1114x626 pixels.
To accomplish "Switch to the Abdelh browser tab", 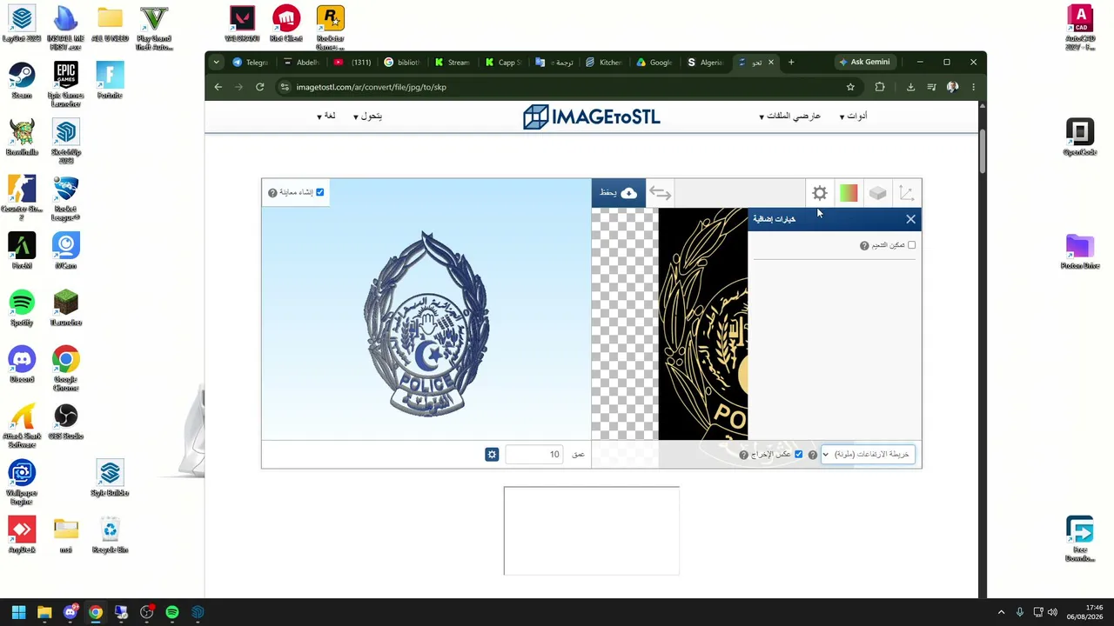I will coord(301,63).
